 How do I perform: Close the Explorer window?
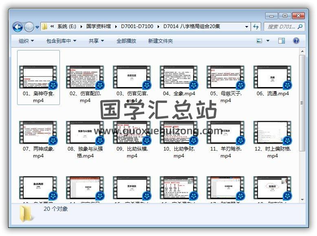pos(298,16)
